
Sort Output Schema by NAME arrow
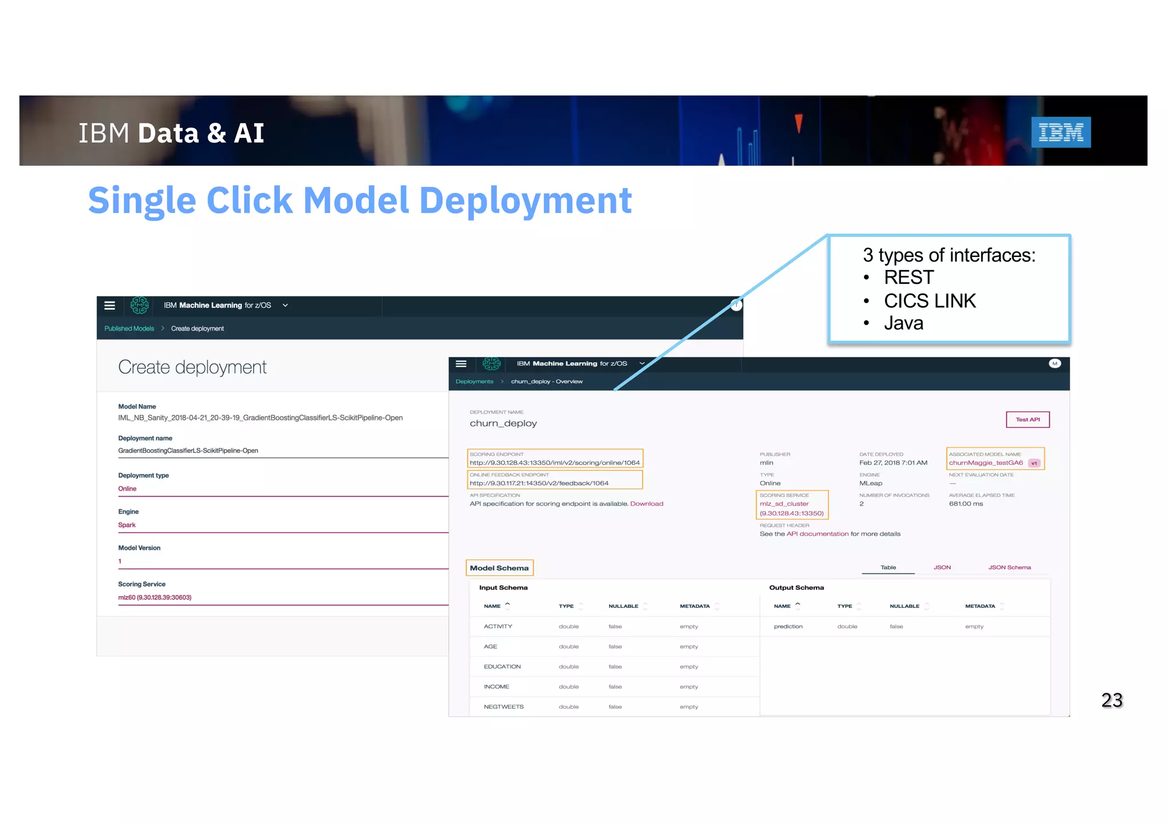798,606
